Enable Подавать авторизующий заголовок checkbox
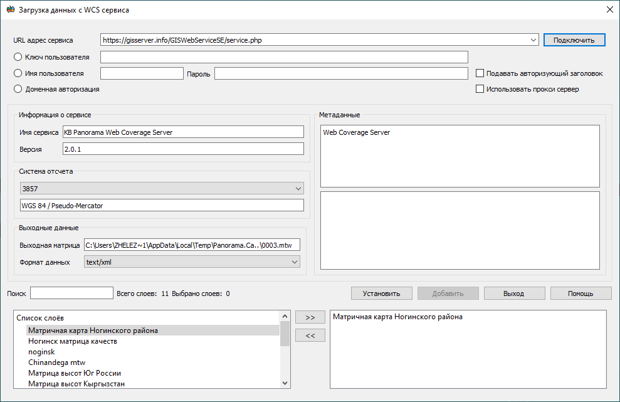This screenshot has width=620, height=402. [x=480, y=73]
